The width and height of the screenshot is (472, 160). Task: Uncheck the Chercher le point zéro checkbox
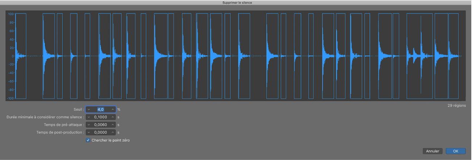tap(88, 140)
